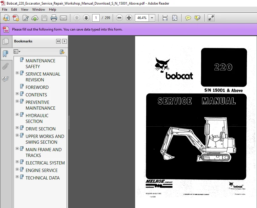Click the bookmark panel resize handle

click(69, 122)
